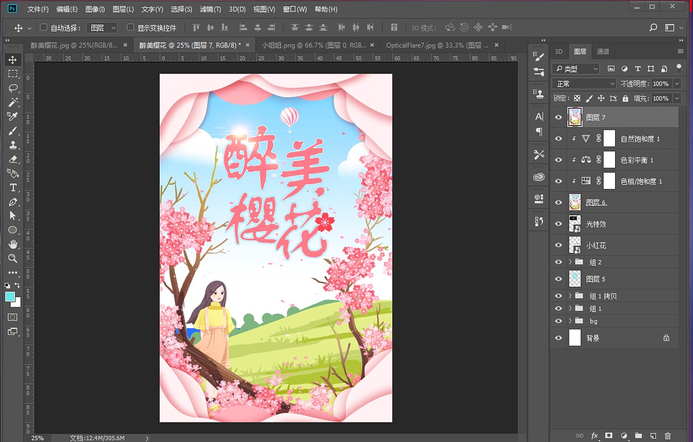Click the 图层 7 layer thumbnail

[574, 117]
